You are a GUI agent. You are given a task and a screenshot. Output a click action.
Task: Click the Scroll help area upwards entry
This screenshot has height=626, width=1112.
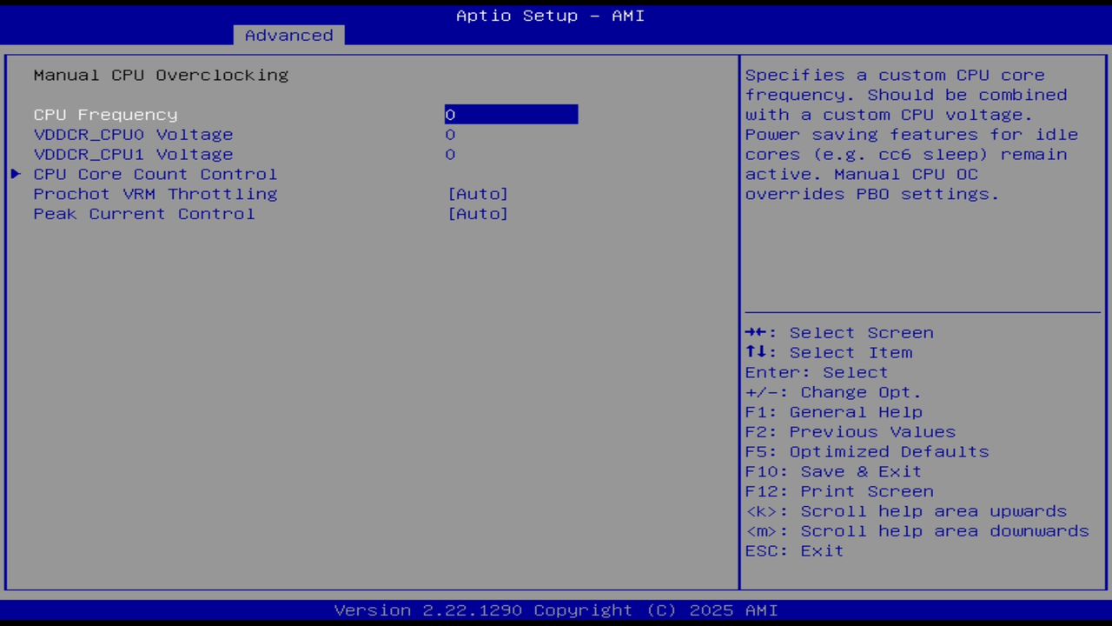click(906, 511)
